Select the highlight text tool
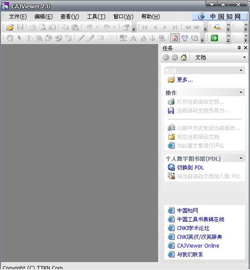The image size is (250, 270). coord(123,38)
